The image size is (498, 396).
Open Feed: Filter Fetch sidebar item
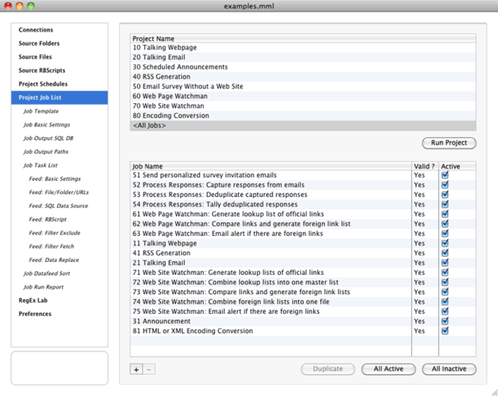59,246
